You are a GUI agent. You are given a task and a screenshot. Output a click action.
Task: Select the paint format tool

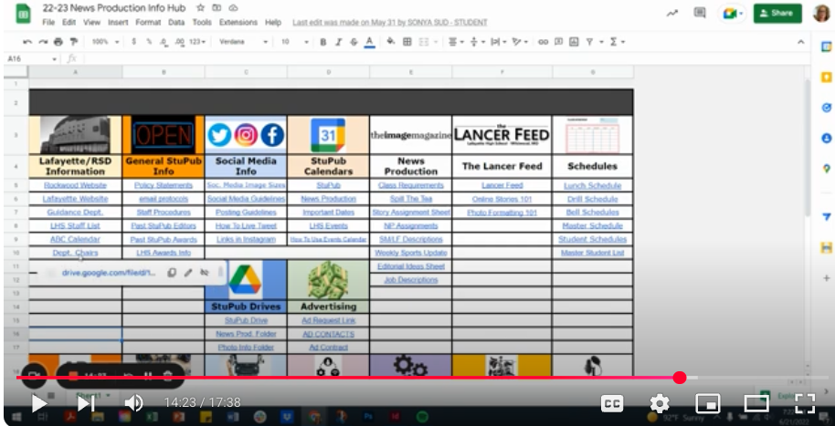click(x=71, y=42)
